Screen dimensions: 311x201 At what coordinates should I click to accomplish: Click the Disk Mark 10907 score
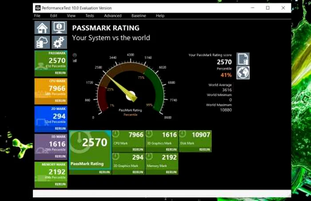click(201, 134)
